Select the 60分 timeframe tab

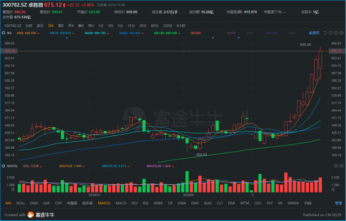coord(154,26)
